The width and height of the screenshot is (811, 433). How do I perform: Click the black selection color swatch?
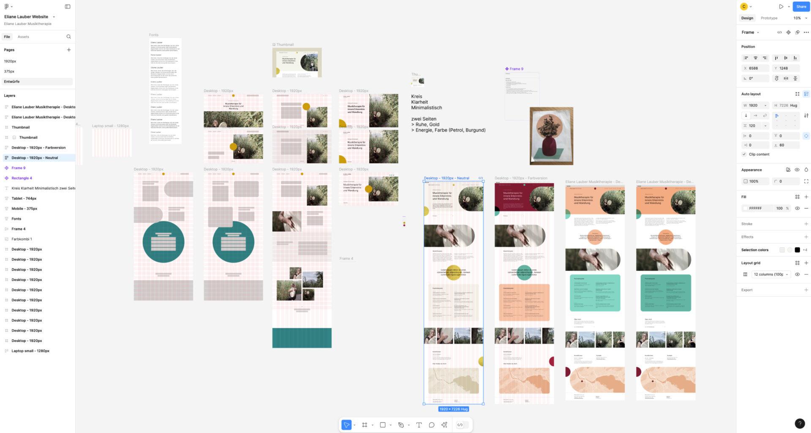click(x=797, y=250)
